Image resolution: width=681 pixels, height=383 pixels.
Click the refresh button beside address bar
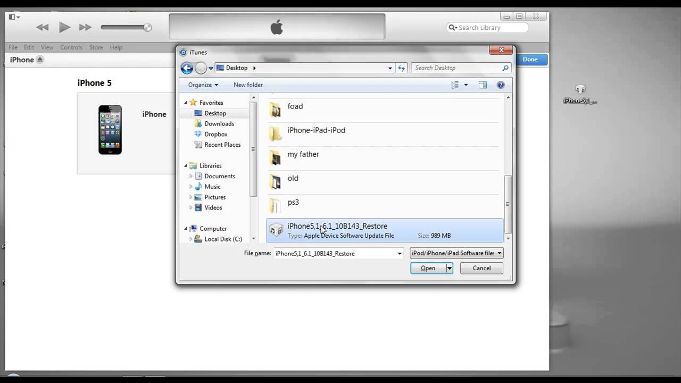[x=402, y=68]
